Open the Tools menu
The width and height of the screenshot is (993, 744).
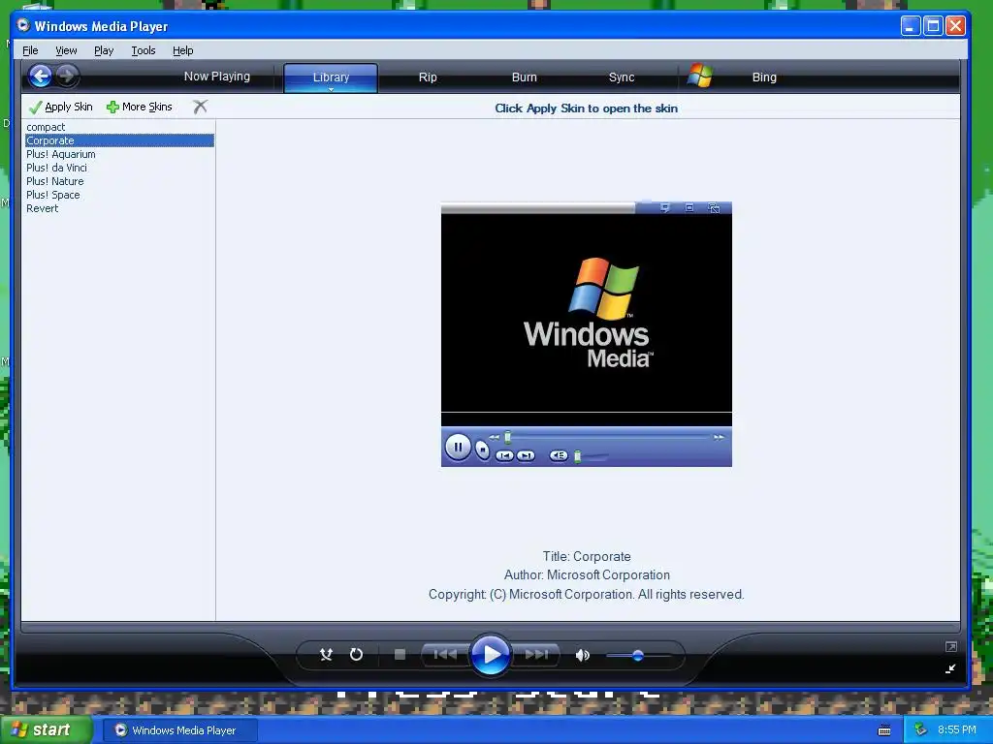144,50
